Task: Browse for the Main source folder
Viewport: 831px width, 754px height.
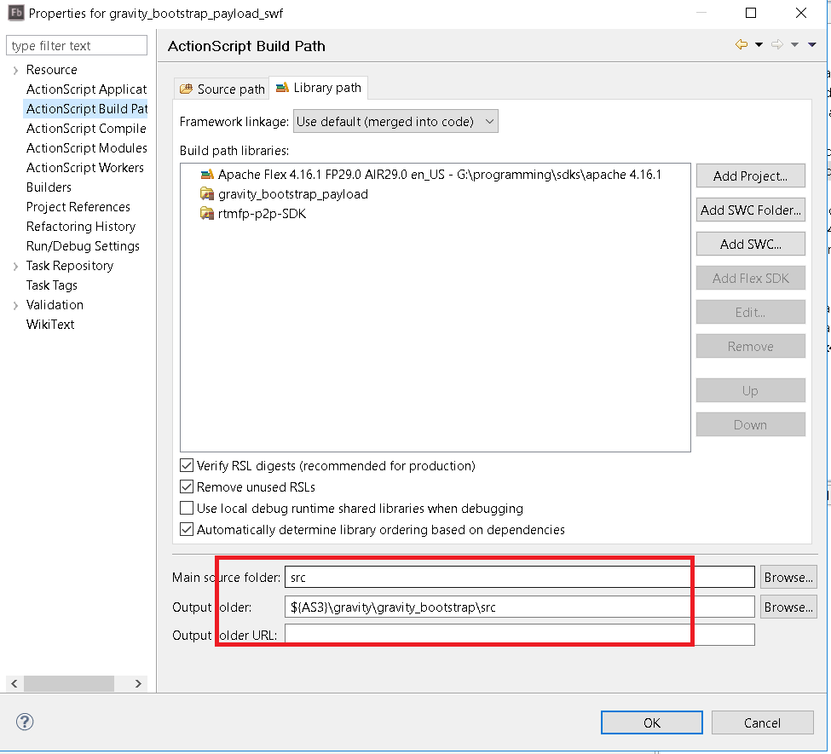Action: (788, 577)
